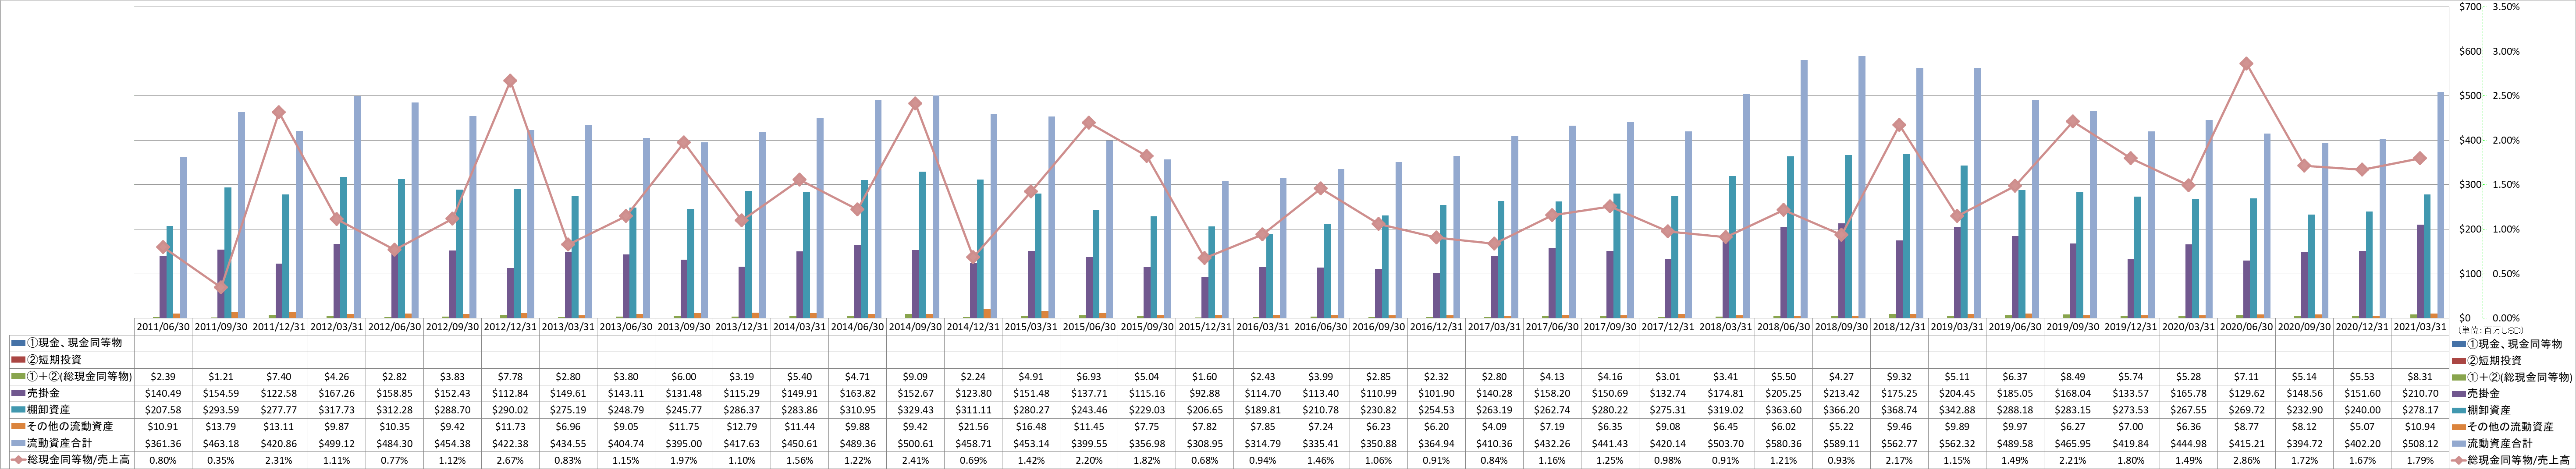Click the $589.11 total cell for 2018/09/30
The height and width of the screenshot is (469, 2576).
click(1842, 443)
